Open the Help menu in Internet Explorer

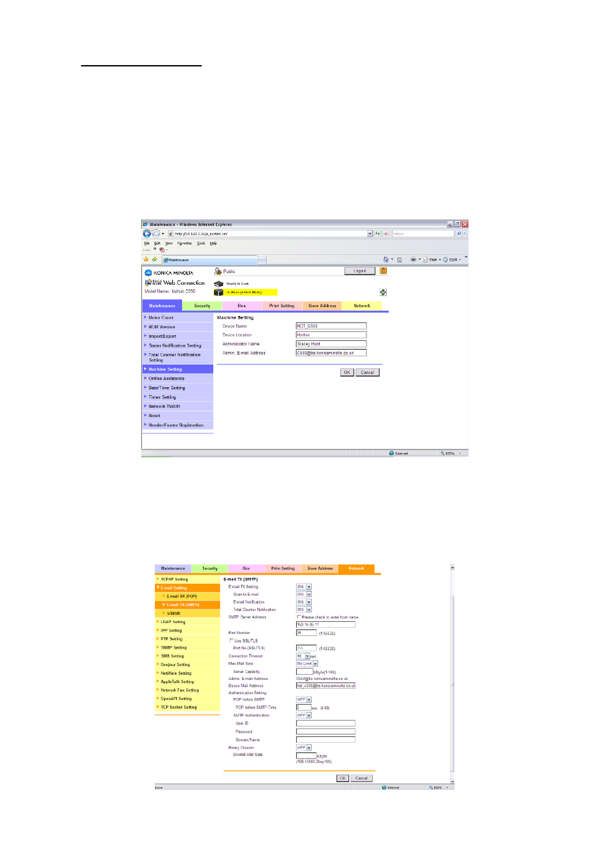[213, 243]
